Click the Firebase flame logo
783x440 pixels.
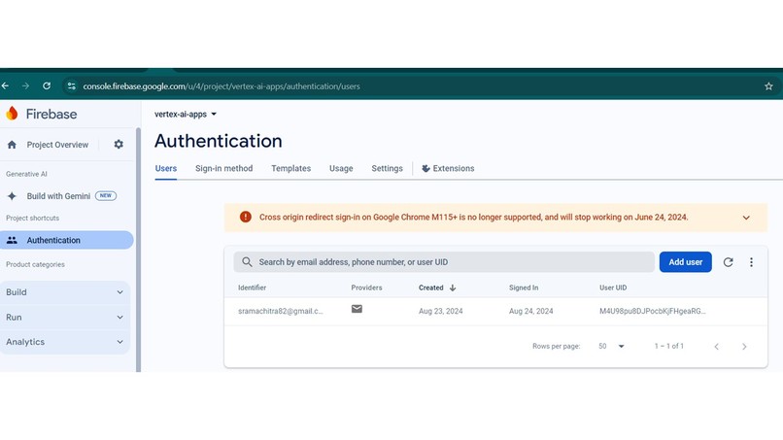pyautogui.click(x=12, y=114)
